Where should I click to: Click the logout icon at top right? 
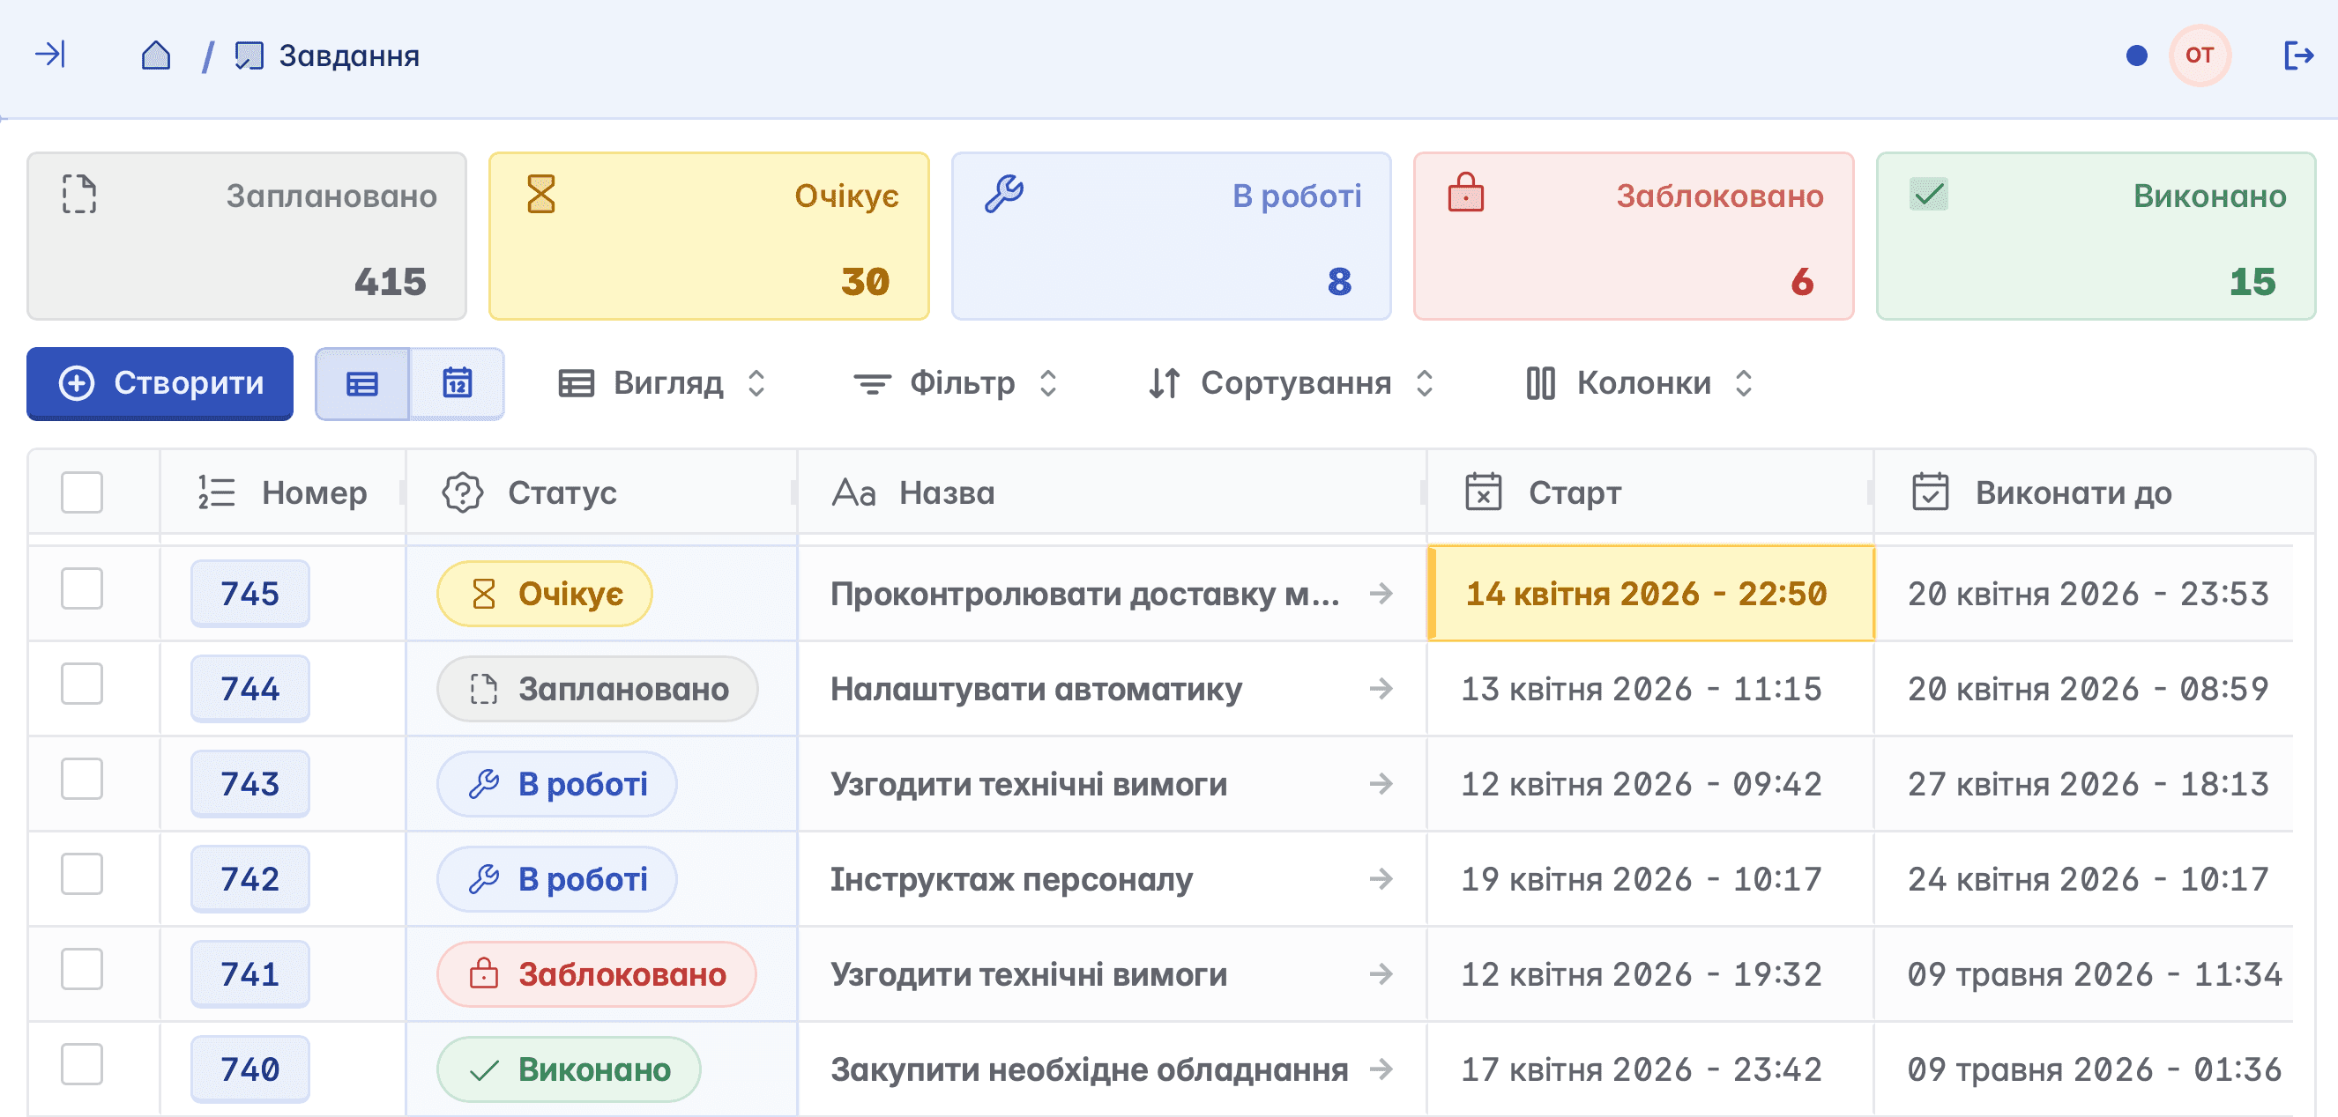click(2298, 55)
